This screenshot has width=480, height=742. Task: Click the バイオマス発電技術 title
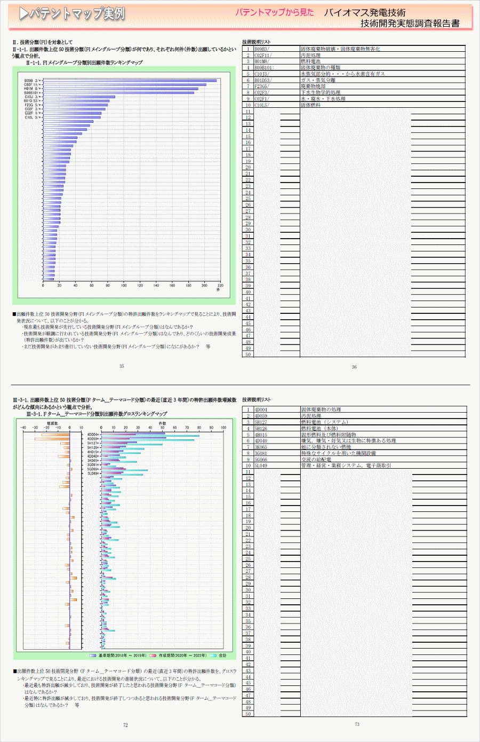[x=365, y=12]
